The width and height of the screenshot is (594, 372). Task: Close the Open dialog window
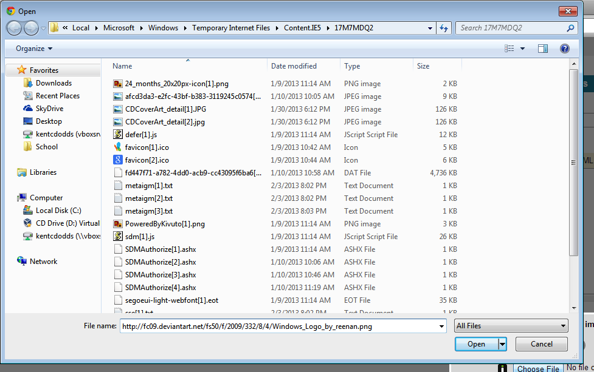568,12
